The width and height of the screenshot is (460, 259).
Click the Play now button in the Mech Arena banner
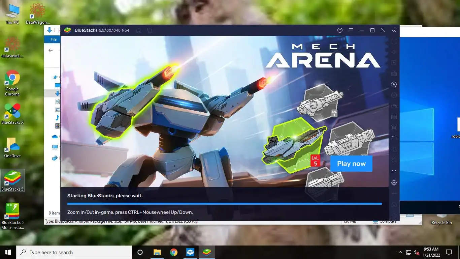coord(351,164)
